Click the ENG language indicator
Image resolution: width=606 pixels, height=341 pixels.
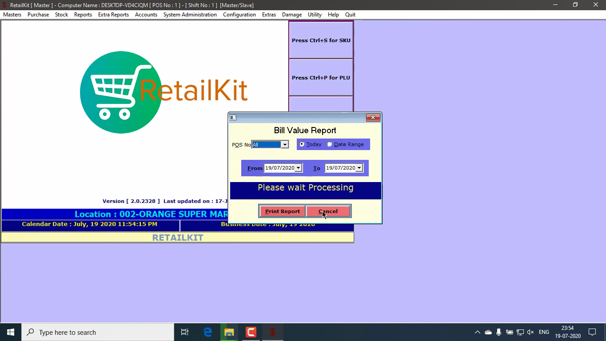tap(544, 332)
